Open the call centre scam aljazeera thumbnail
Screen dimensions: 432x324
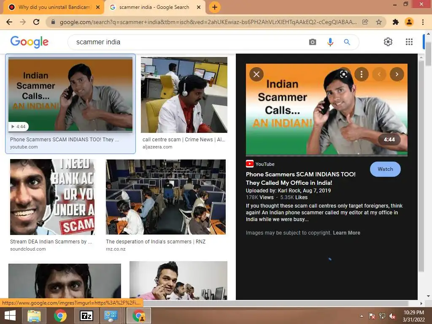[184, 95]
